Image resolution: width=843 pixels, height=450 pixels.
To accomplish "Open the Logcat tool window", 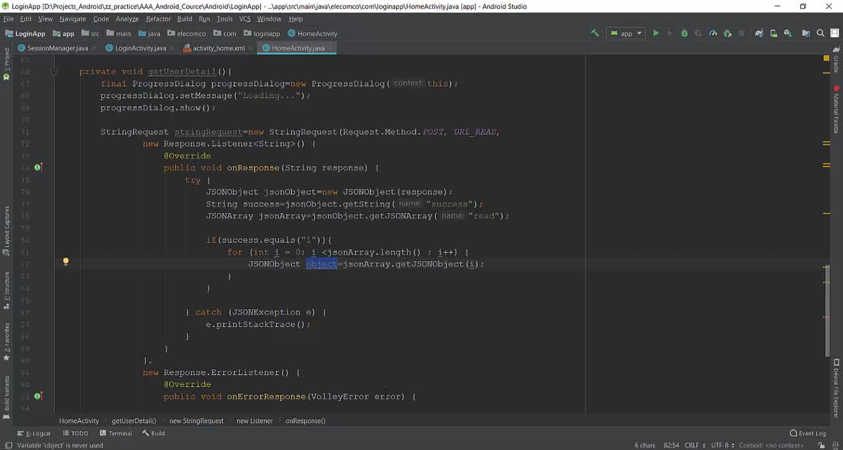I will 38,434.
